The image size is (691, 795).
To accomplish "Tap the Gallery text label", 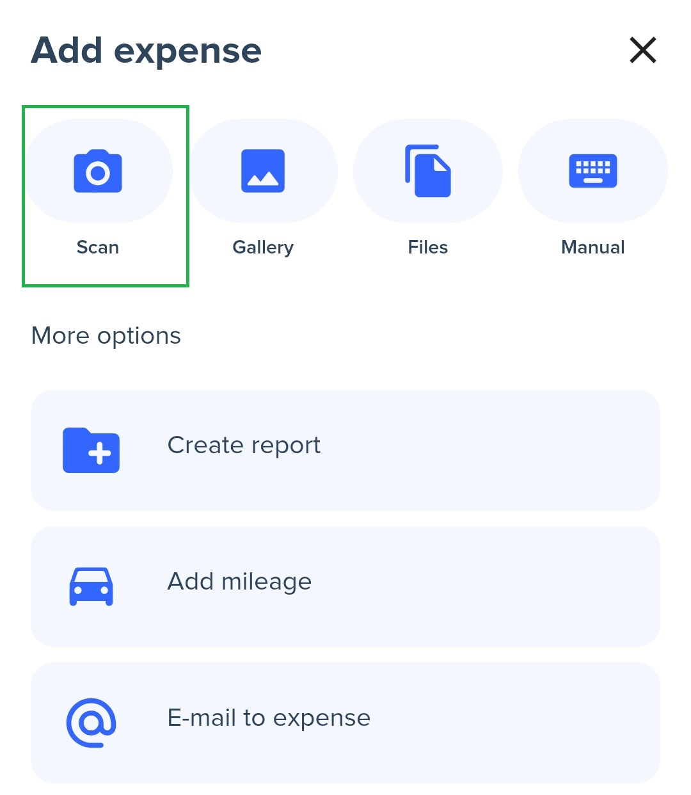I will coord(263,247).
